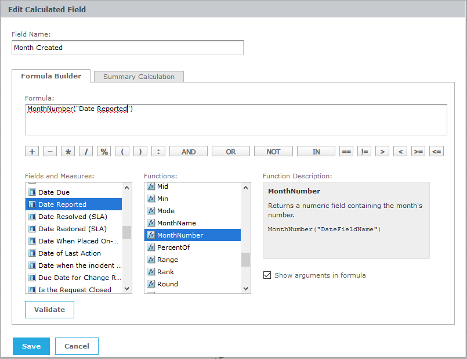Insert the greater-than operator
This screenshot has width=467, height=359.
(x=382, y=152)
